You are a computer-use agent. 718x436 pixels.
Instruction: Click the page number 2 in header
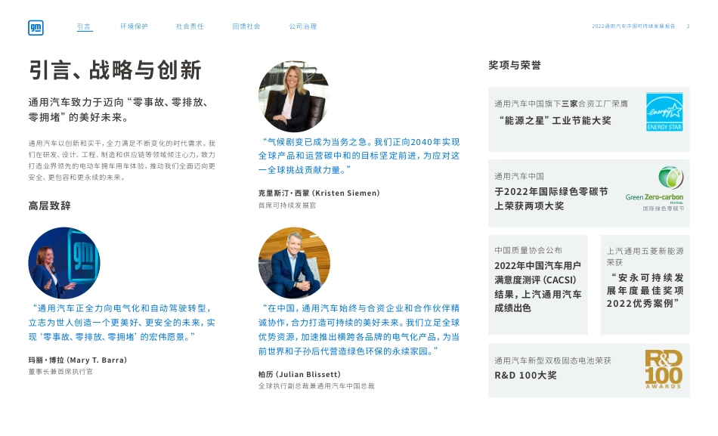click(x=688, y=26)
